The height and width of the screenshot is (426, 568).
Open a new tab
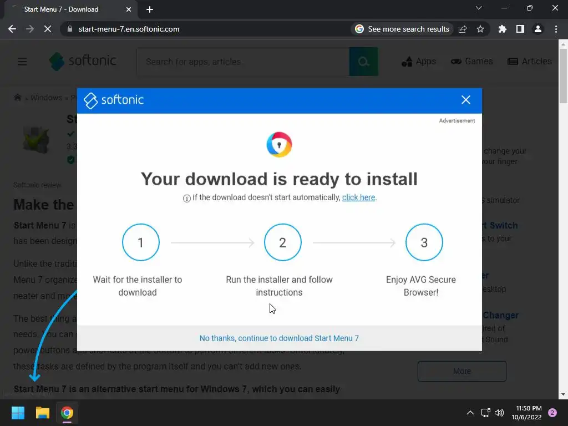150,9
